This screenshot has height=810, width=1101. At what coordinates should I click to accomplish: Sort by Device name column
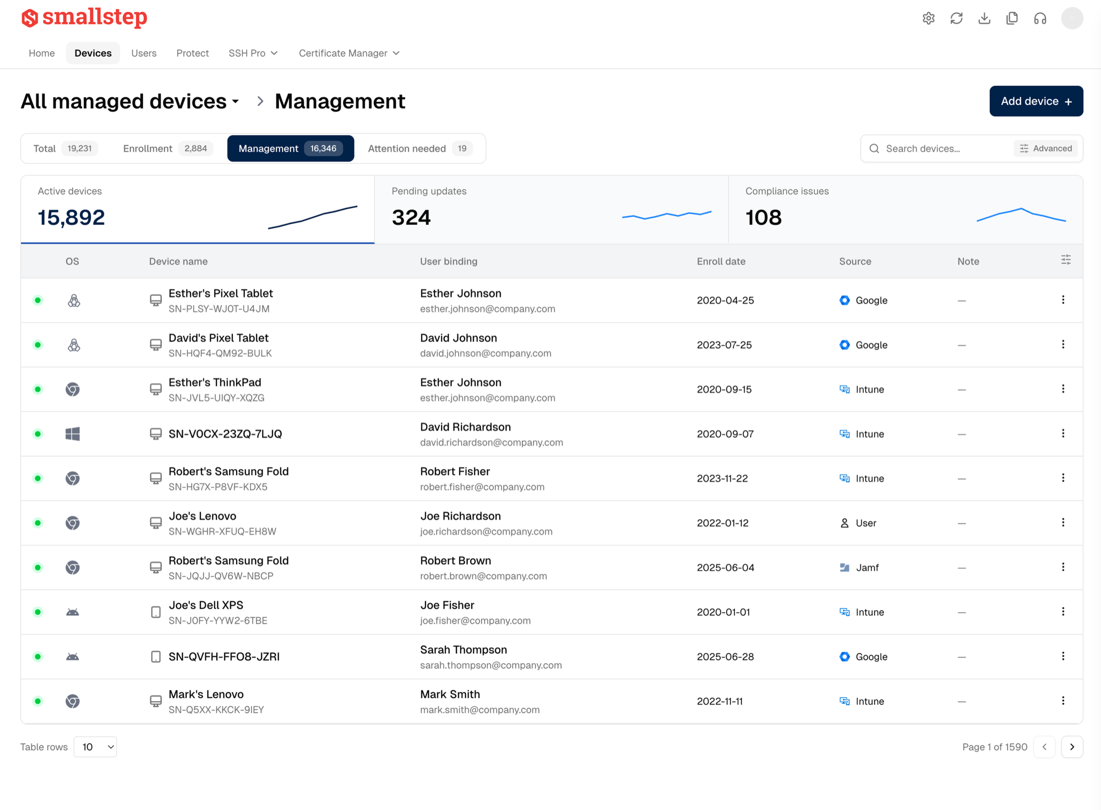[x=178, y=261]
